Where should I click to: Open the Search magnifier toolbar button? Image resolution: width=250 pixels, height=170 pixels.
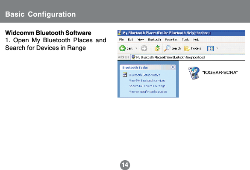pyautogui.click(x=172, y=48)
